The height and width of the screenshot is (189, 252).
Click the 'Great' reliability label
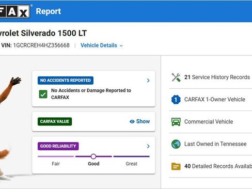point(132,164)
